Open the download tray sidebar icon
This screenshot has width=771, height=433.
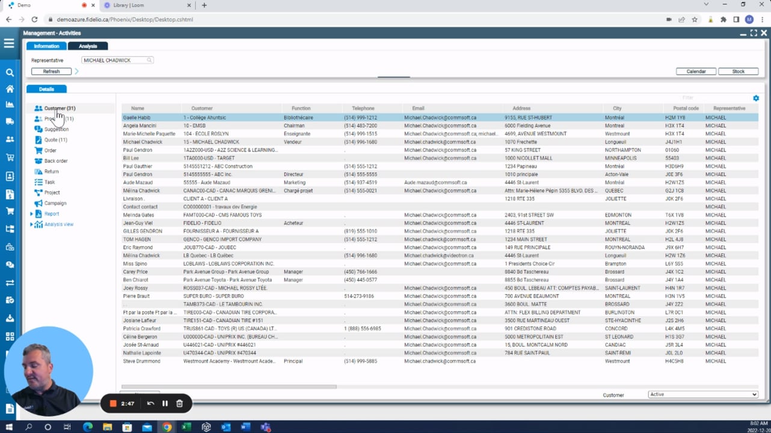pyautogui.click(x=10, y=318)
